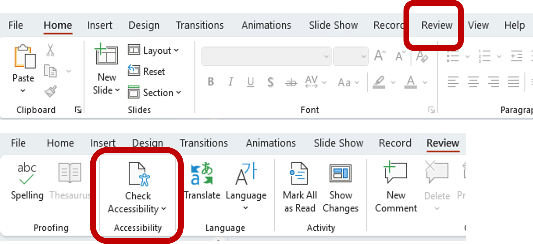The height and width of the screenshot is (244, 533).
Task: Toggle Italic formatting
Action: click(x=231, y=82)
